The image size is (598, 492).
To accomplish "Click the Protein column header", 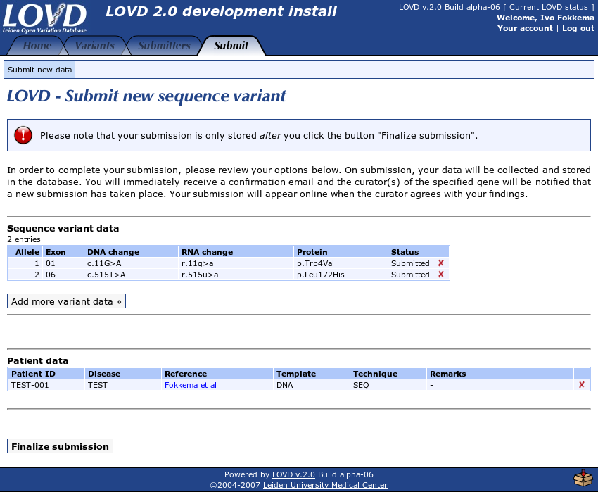I will coord(341,252).
